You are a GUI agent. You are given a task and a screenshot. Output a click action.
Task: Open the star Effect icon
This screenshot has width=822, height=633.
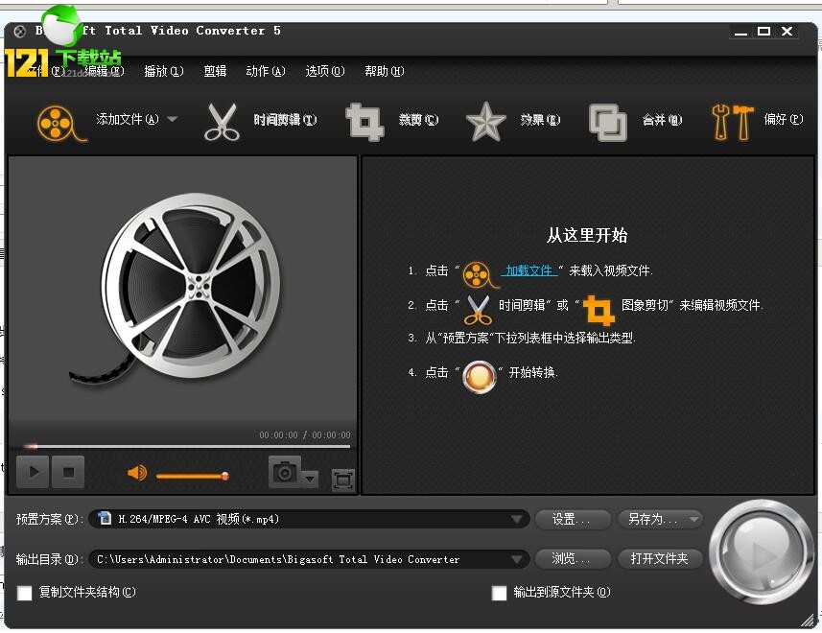point(486,122)
